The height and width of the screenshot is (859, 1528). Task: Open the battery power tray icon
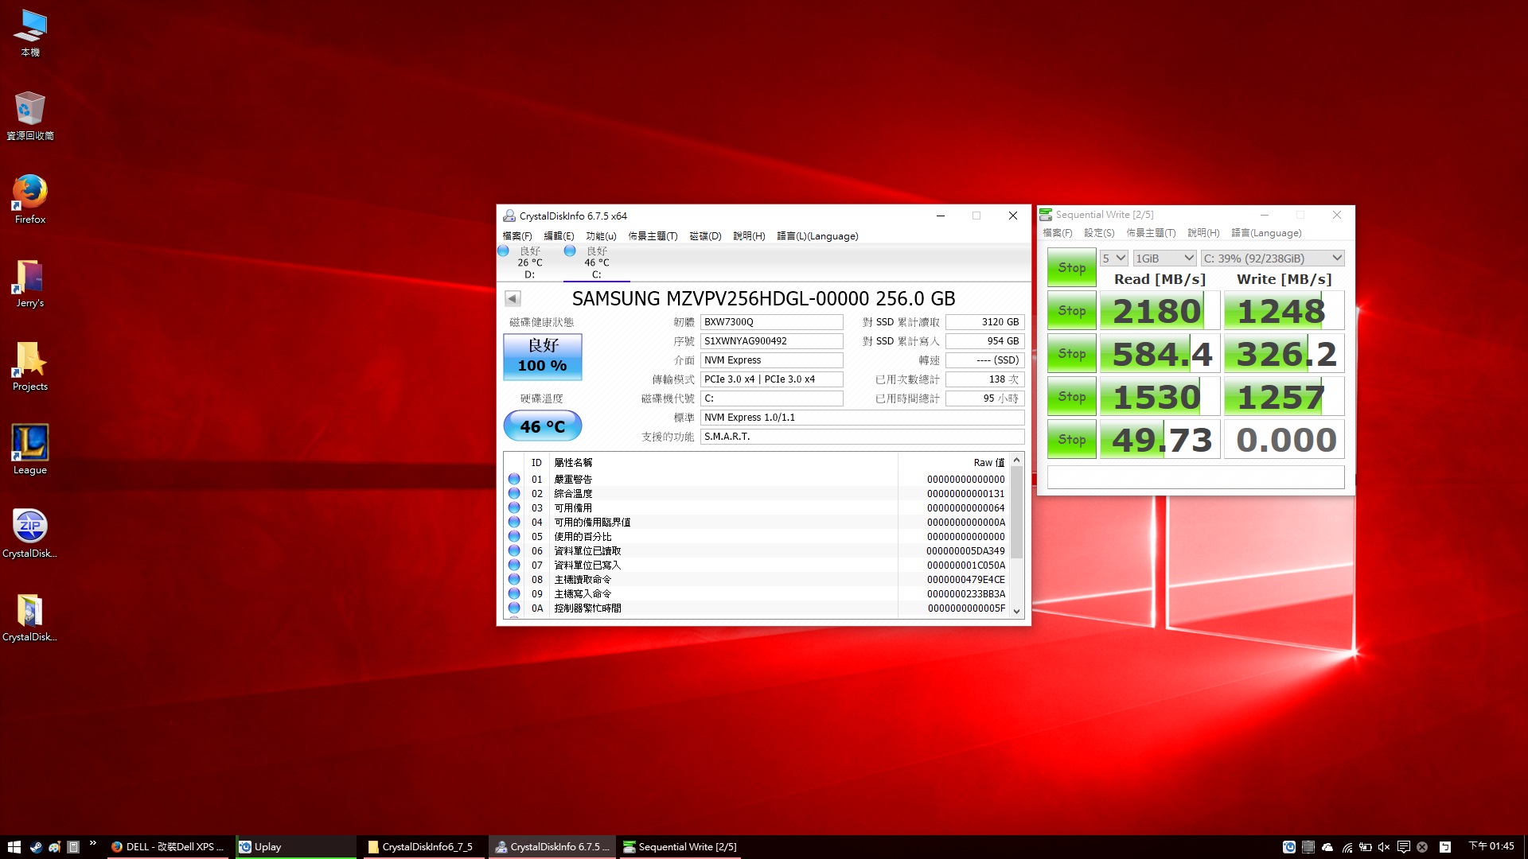pos(1366,847)
